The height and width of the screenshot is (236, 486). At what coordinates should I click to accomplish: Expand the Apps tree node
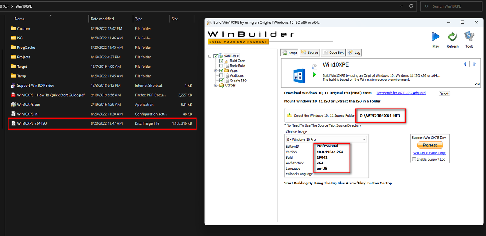(x=216, y=71)
